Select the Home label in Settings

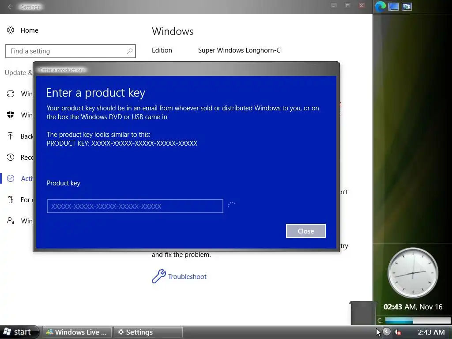(x=30, y=30)
